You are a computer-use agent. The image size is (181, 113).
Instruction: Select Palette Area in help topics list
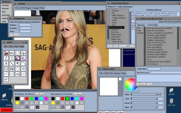pos(116,39)
